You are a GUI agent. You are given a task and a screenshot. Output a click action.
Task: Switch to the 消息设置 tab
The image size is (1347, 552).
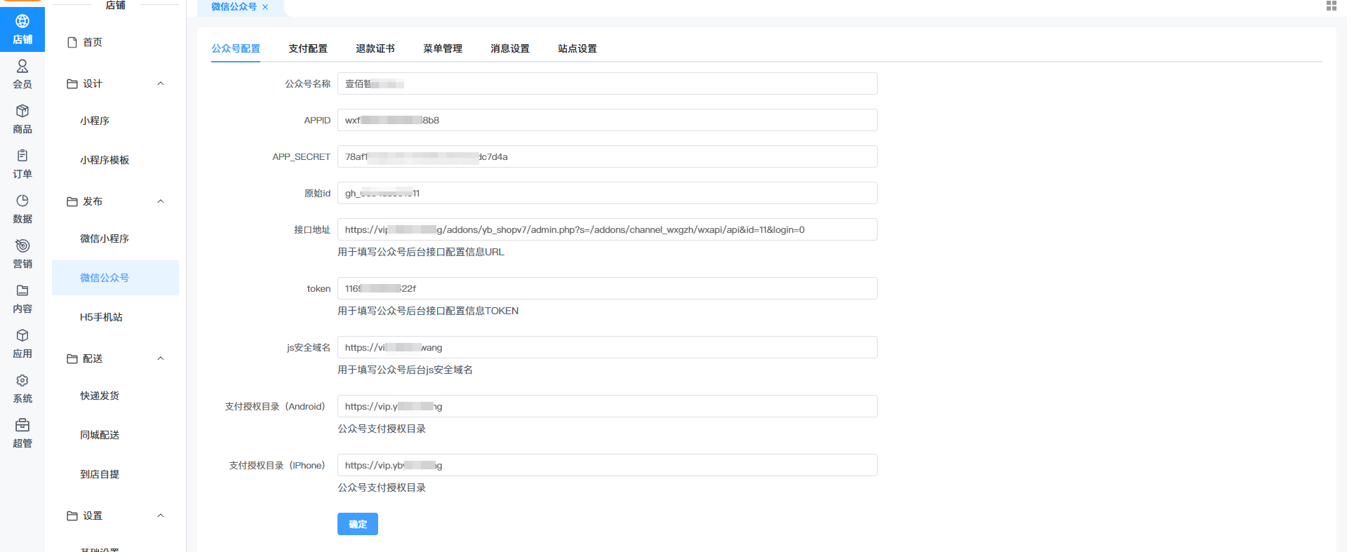pos(510,48)
